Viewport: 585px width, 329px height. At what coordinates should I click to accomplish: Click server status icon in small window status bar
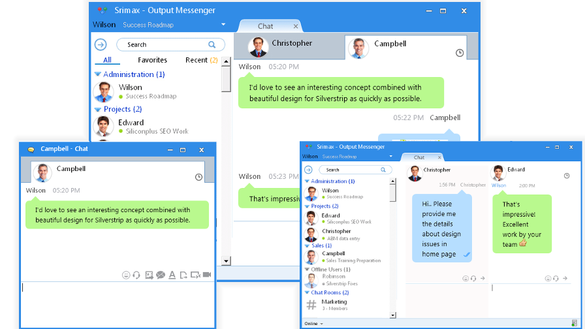[574, 323]
